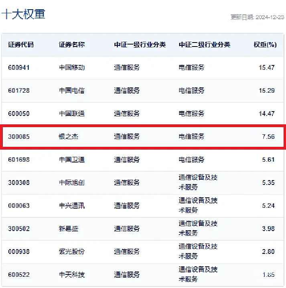Click weight value 7.56

268,137
